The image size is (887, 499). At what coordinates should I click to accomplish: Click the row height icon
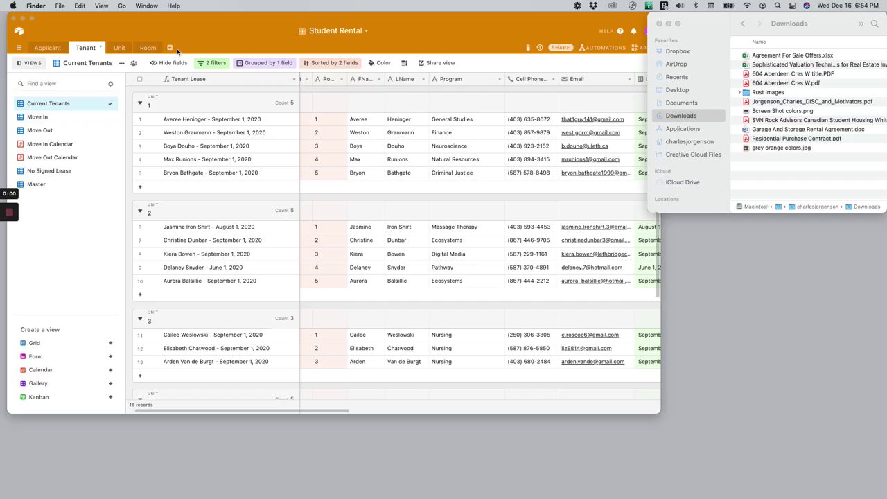(x=404, y=63)
